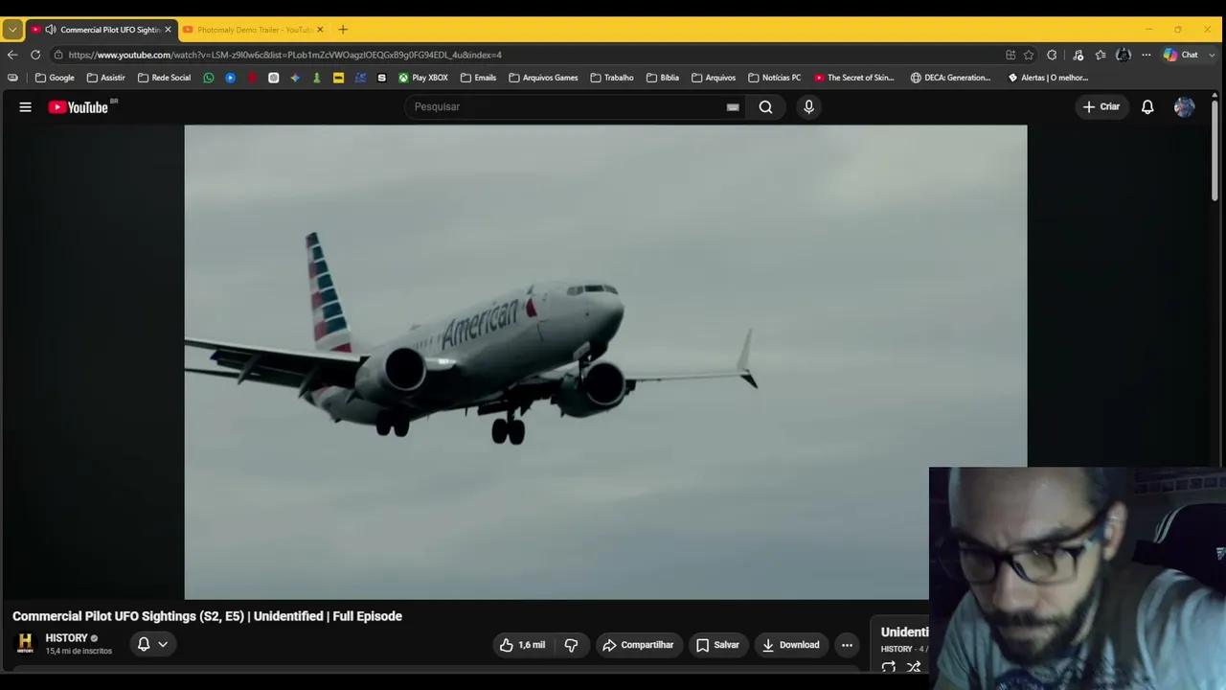This screenshot has width=1226, height=690.
Task: Open the HISTORY channel name link
Action: click(66, 638)
